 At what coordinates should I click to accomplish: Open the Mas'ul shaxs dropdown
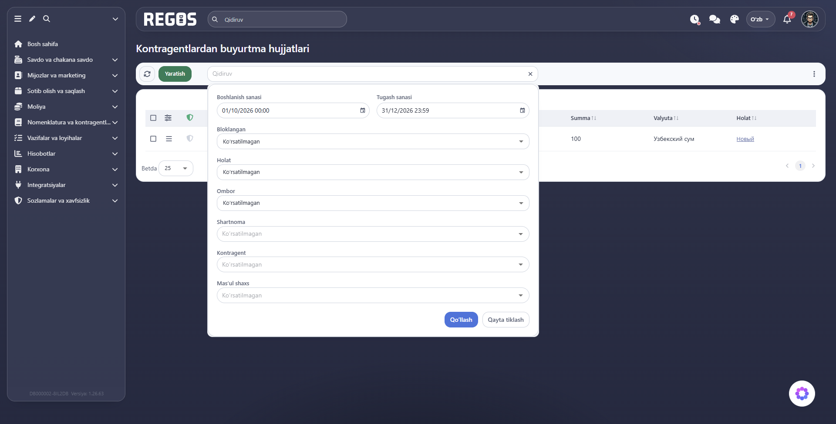coord(373,295)
